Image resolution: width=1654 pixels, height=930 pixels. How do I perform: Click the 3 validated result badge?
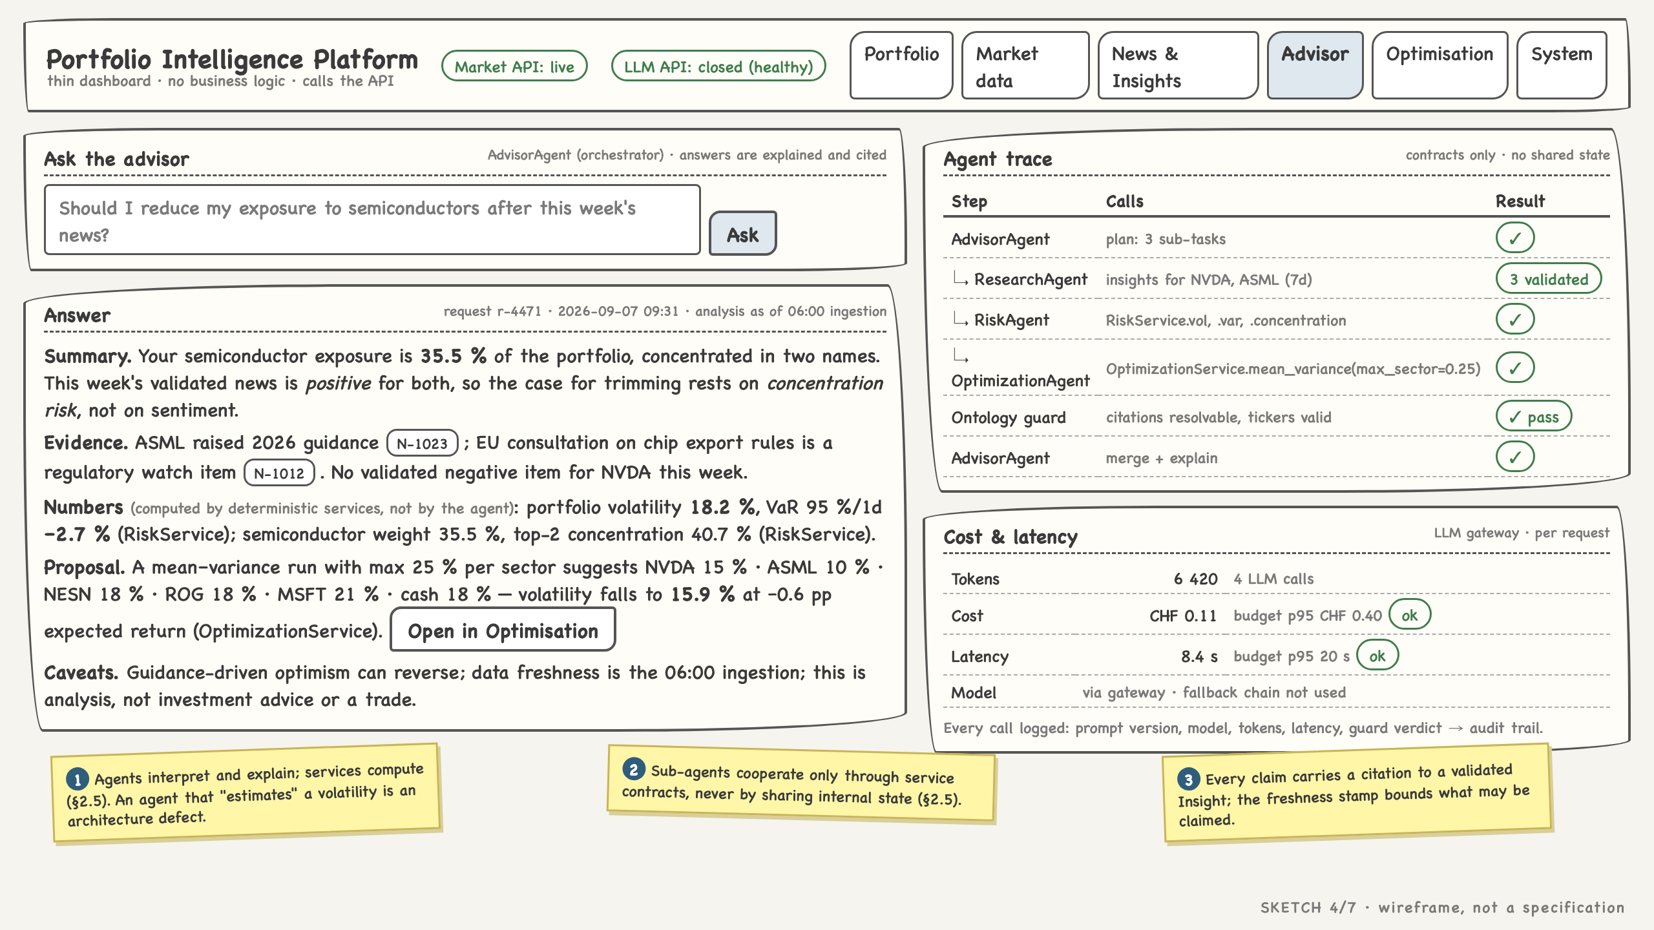pyautogui.click(x=1548, y=279)
